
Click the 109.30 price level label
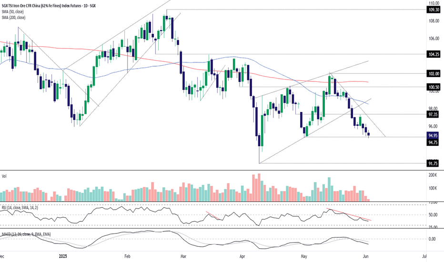[434, 10]
